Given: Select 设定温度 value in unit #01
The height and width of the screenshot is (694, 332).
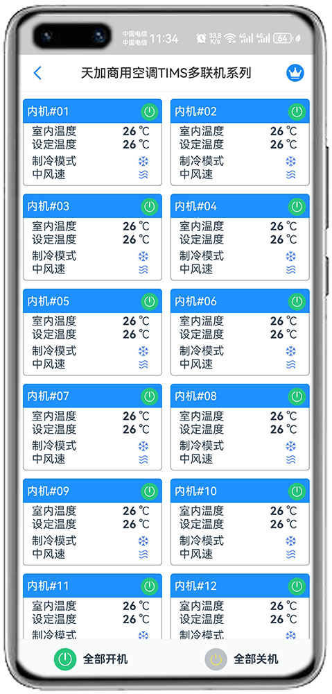Looking at the screenshot, I should pos(136,144).
